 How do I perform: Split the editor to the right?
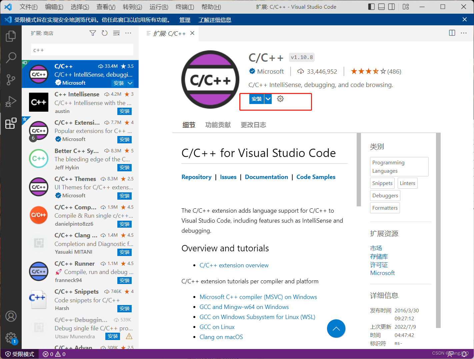[x=452, y=33]
